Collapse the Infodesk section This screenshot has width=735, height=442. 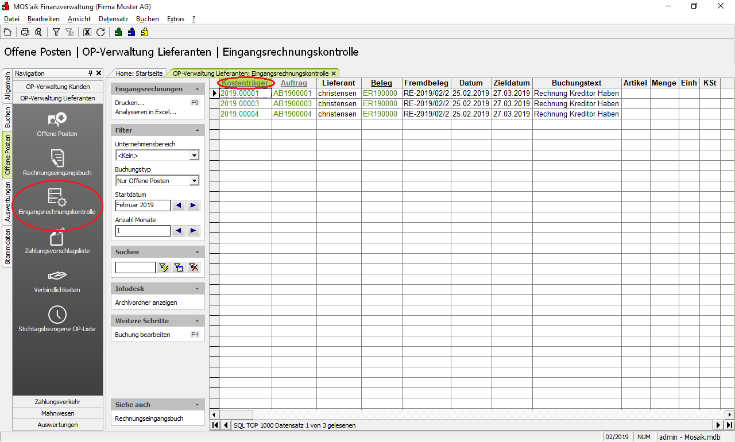coord(198,289)
